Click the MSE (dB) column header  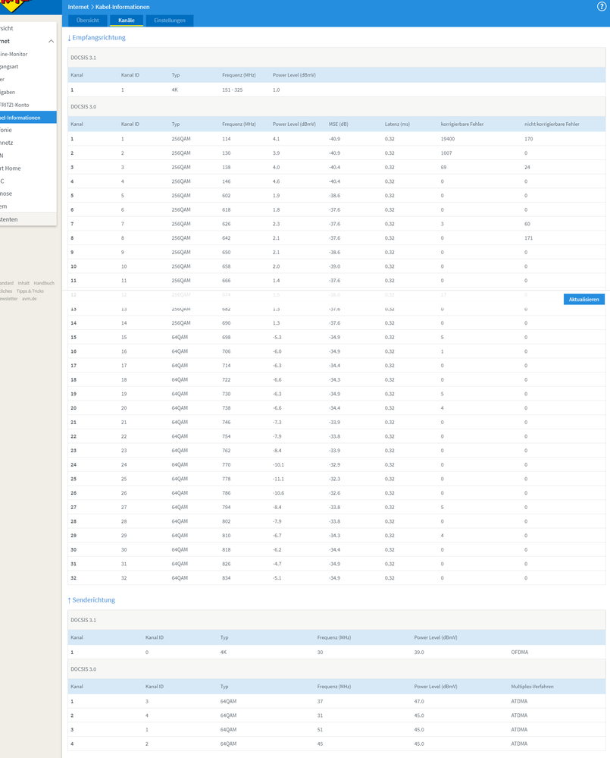(x=338, y=124)
